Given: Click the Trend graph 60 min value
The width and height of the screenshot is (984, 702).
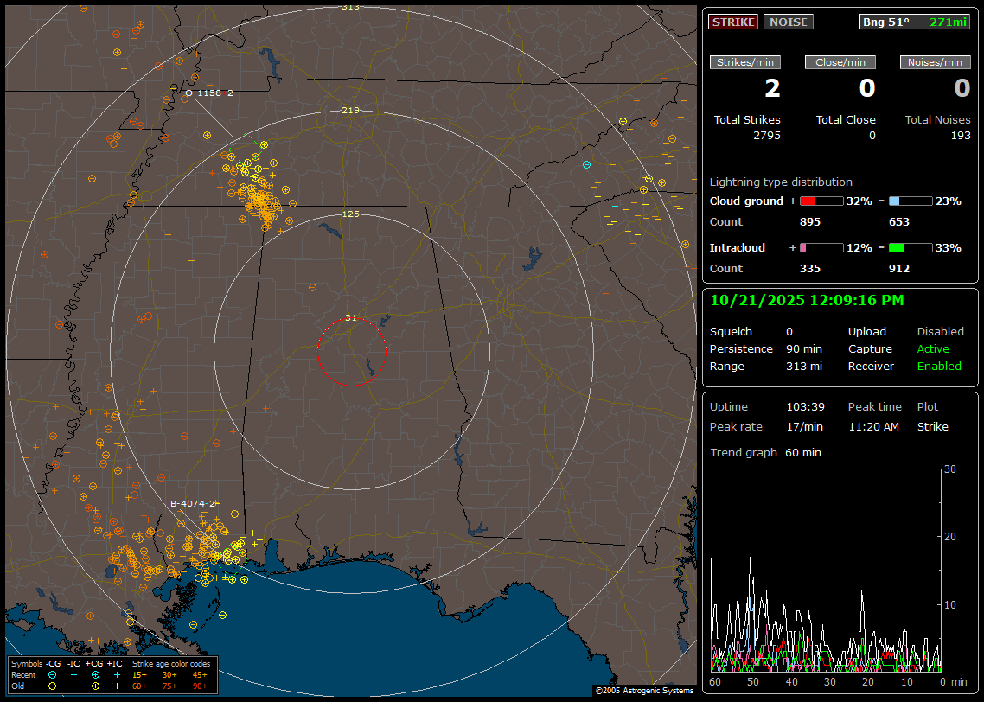Looking at the screenshot, I should click(803, 452).
